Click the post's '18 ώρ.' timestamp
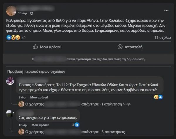The height and width of the screenshot is (139, 176). 23,13
